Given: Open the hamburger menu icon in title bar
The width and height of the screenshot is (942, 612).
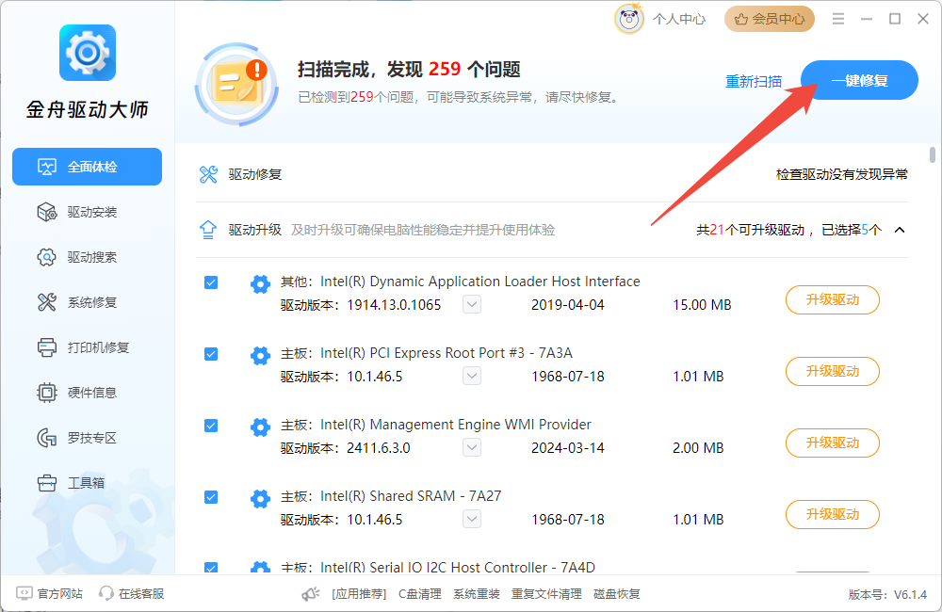Looking at the screenshot, I should tap(838, 19).
